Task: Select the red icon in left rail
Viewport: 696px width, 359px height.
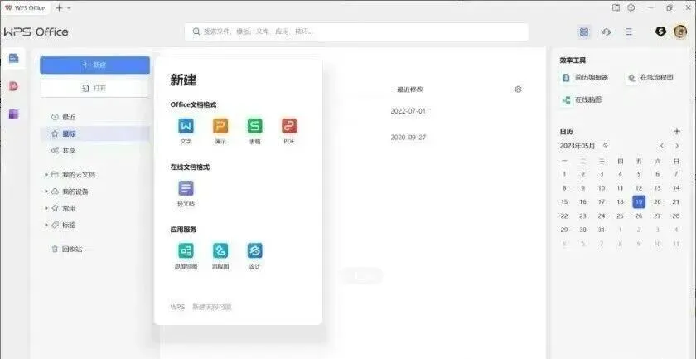Action: [14, 86]
